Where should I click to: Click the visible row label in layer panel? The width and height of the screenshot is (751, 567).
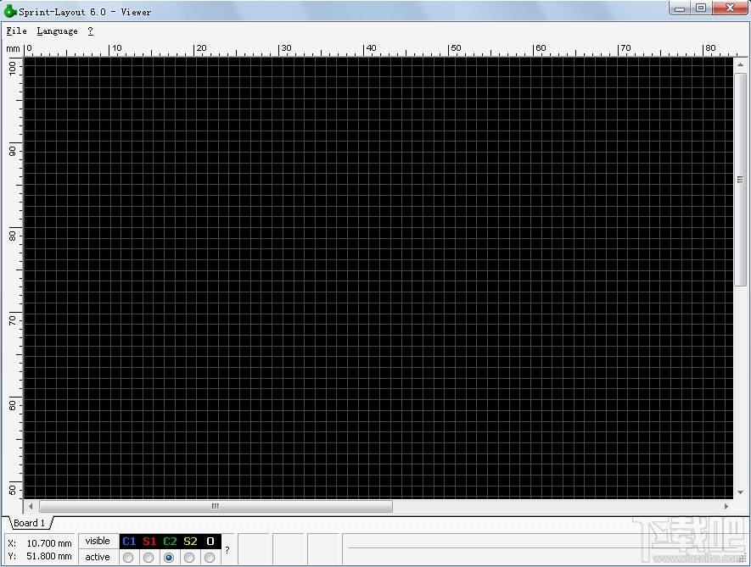tap(98, 541)
